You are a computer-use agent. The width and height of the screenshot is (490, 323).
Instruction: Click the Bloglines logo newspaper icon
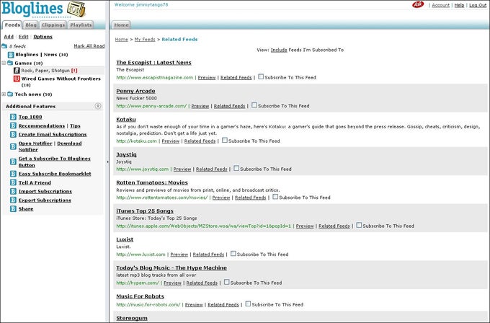(76, 9)
